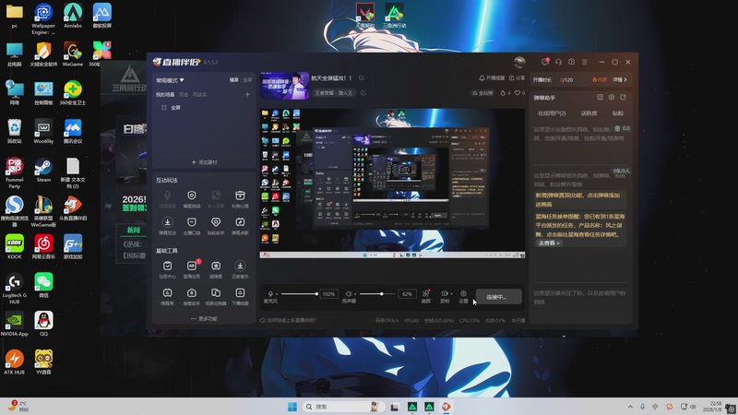Open 正版音乐 music download tool
Image resolution: width=738 pixels, height=415 pixels.
(240, 269)
